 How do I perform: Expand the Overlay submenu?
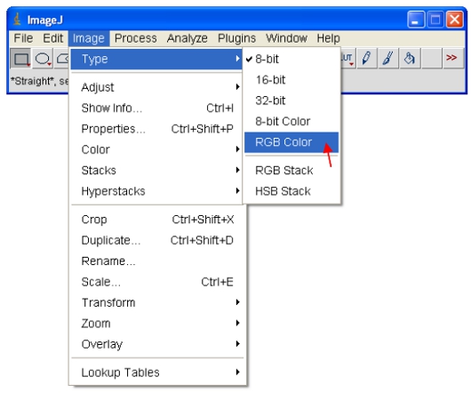[156, 344]
